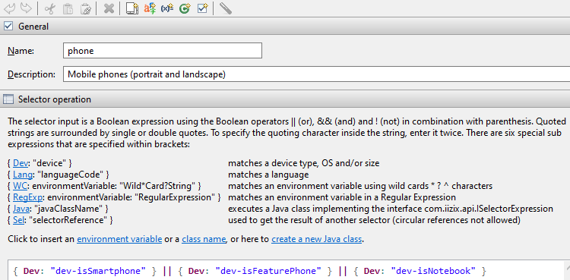Screen dimensions: 570x280
Task: Click the Description: field label
Action: tap(31, 74)
